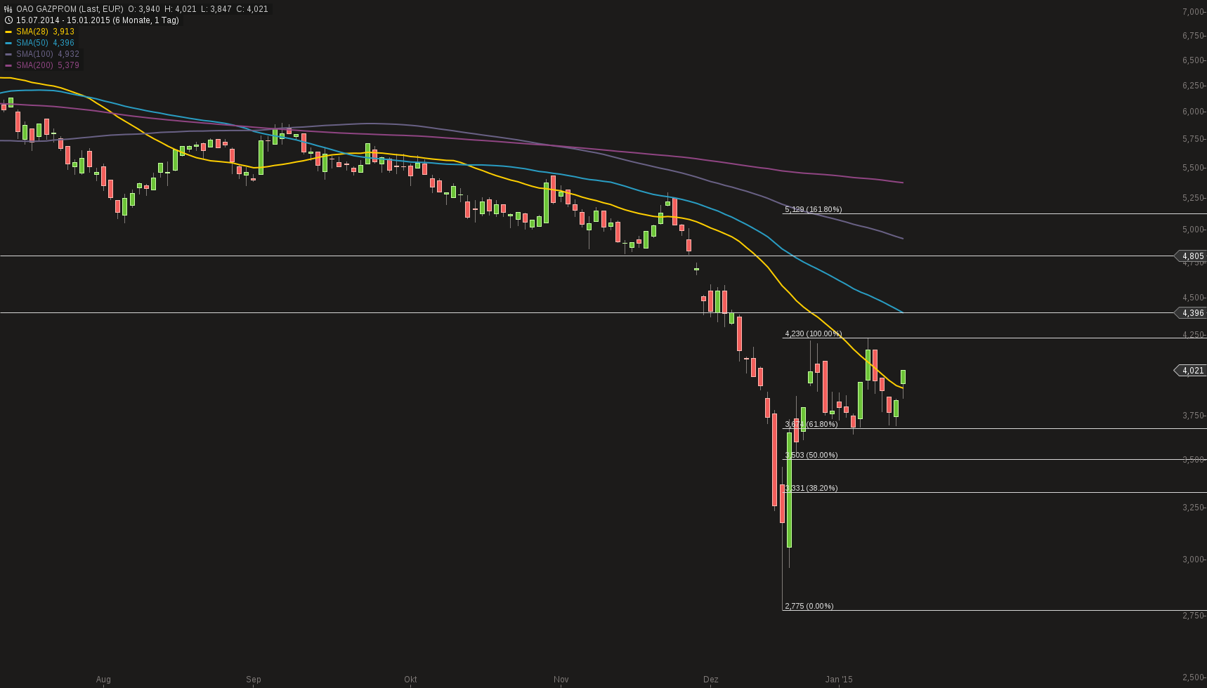
Task: Select the SMA(100) 4,932 legend entry
Action: (48, 54)
